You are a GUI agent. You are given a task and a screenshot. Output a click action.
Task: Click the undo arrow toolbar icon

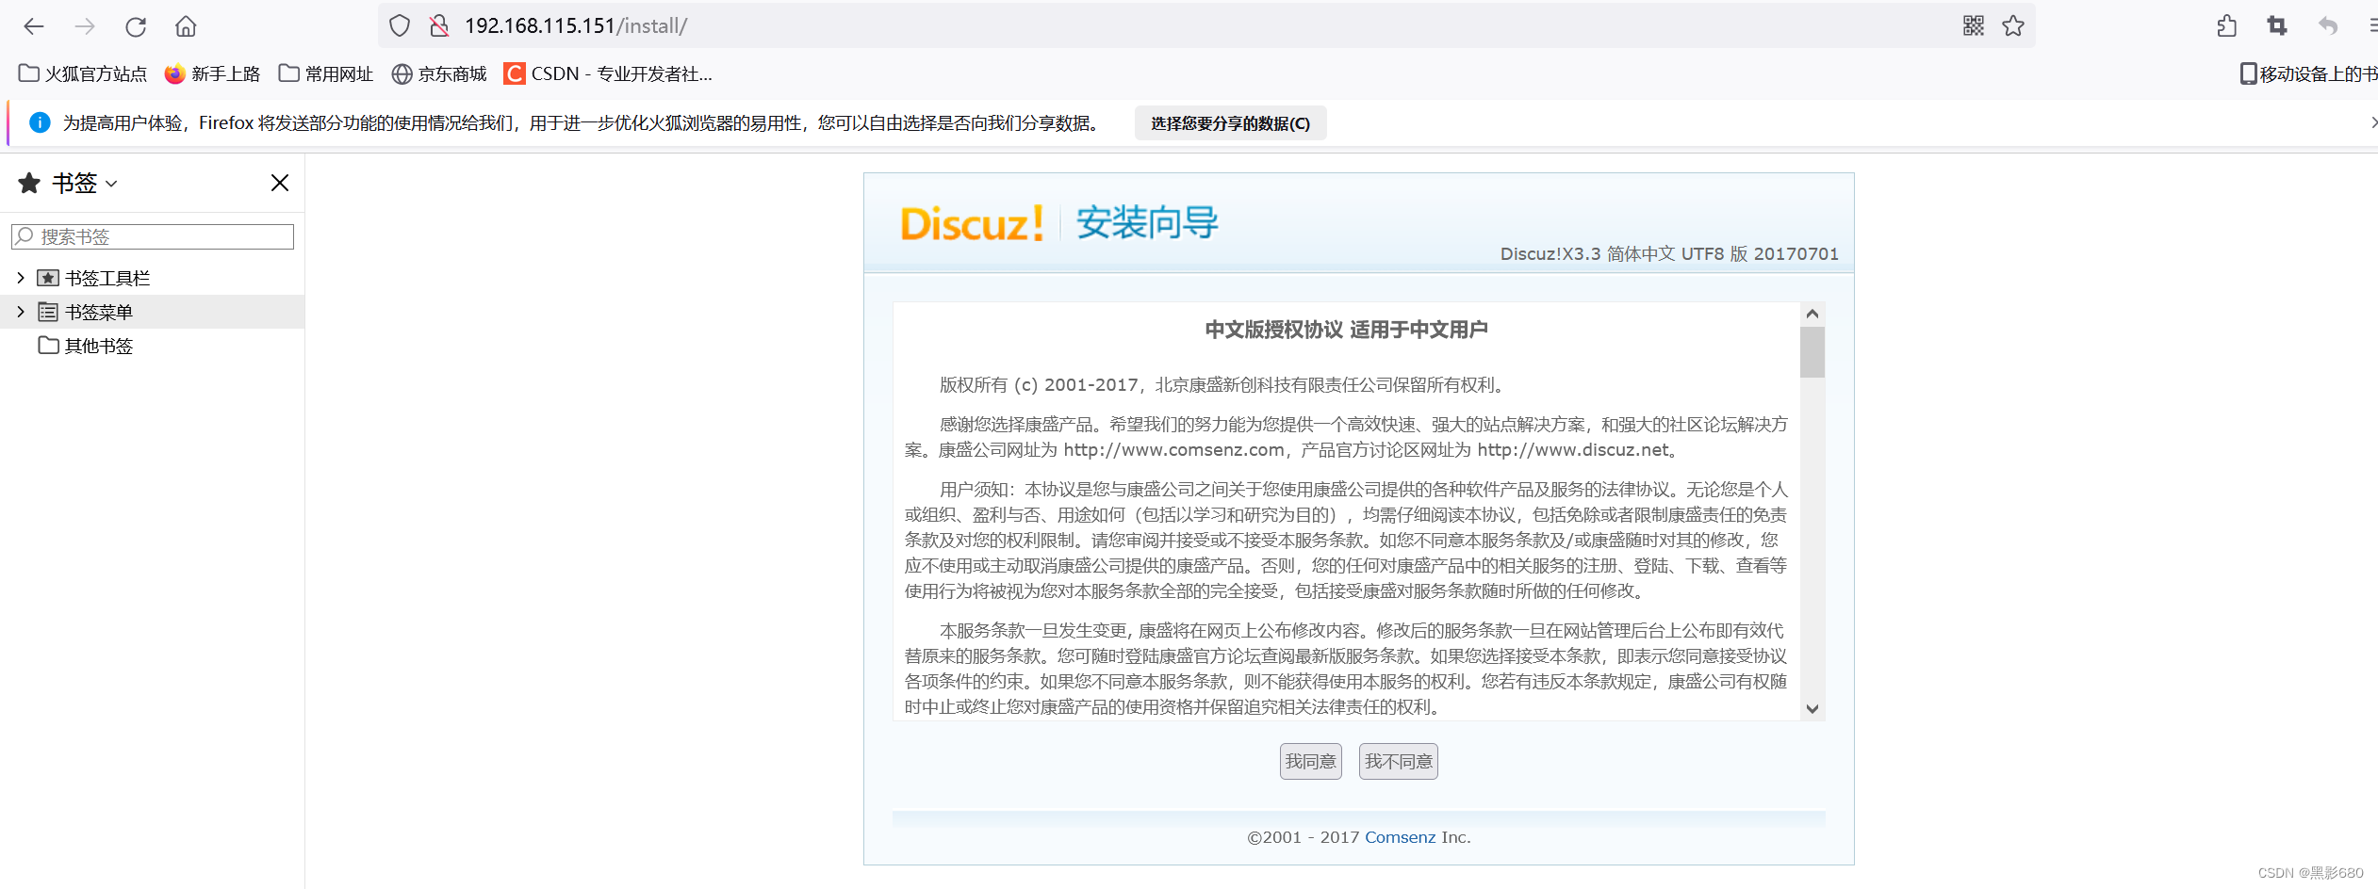point(2328,26)
